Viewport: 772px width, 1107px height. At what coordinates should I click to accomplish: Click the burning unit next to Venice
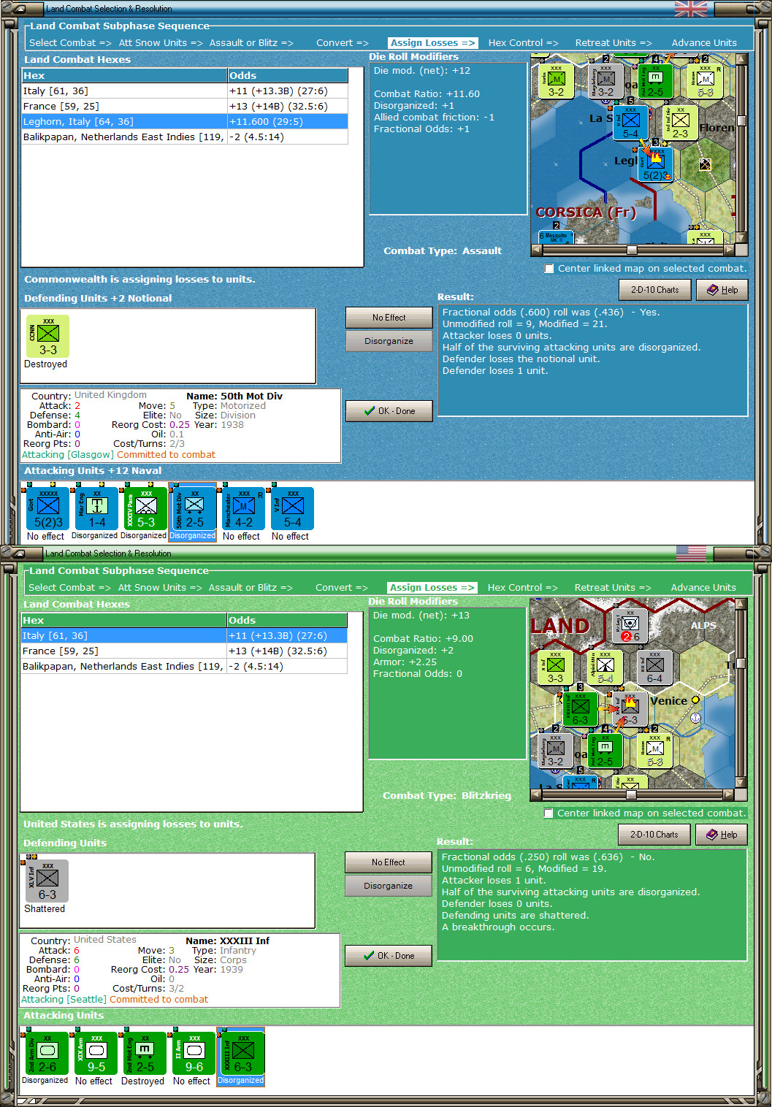630,708
